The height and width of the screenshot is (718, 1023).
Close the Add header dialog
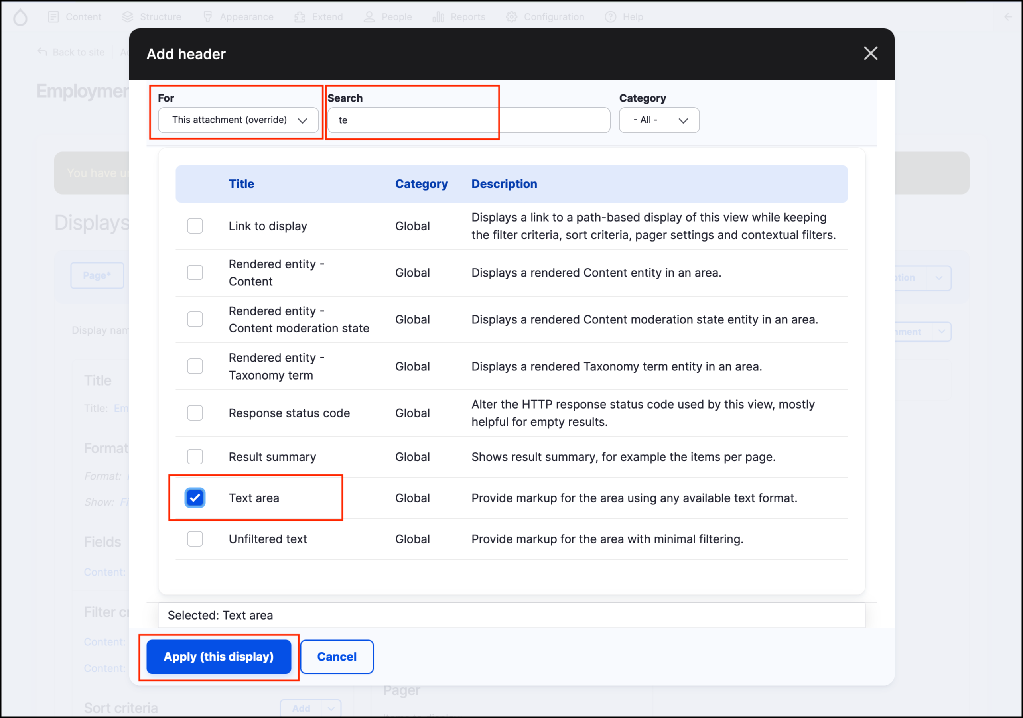coord(871,53)
